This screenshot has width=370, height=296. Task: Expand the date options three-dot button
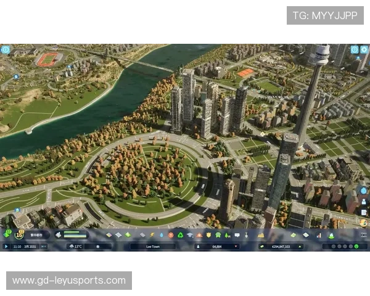[x=45, y=246]
